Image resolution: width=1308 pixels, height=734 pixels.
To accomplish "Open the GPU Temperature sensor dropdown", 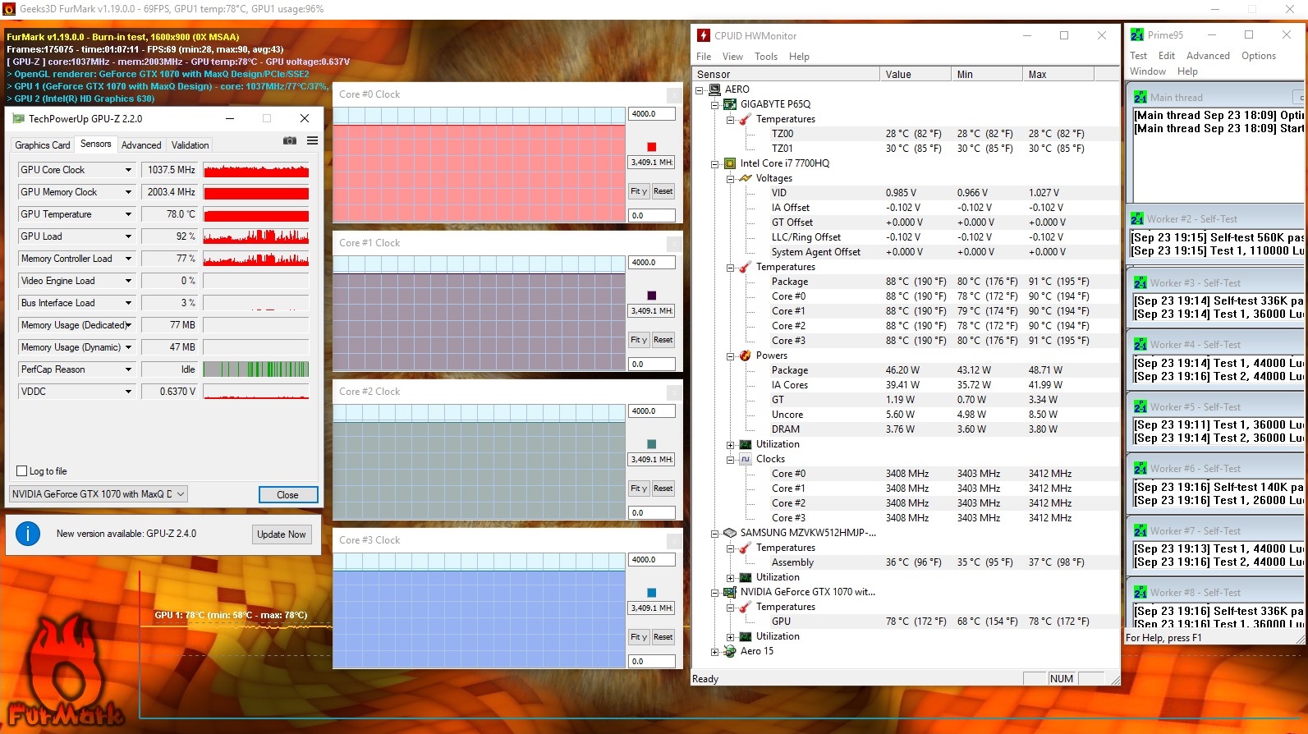I will (x=128, y=214).
